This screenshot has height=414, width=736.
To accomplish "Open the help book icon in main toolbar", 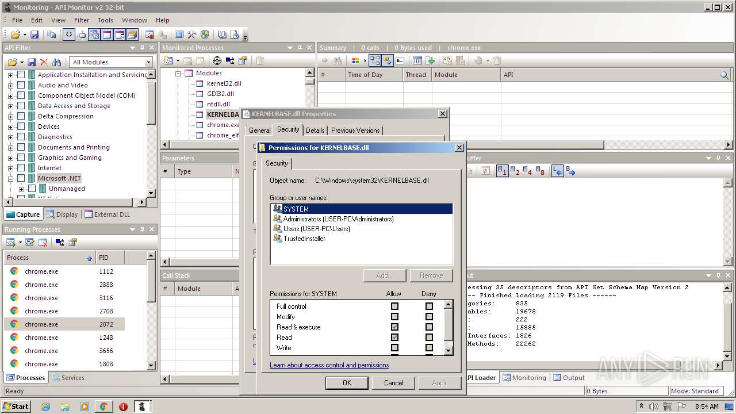I will coord(222,35).
